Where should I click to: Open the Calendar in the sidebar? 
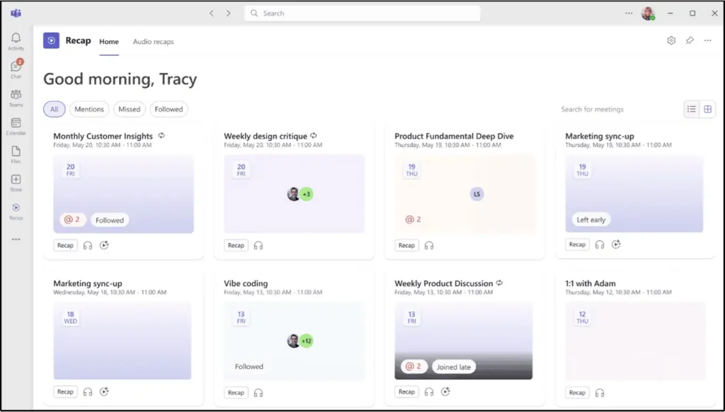coord(16,126)
